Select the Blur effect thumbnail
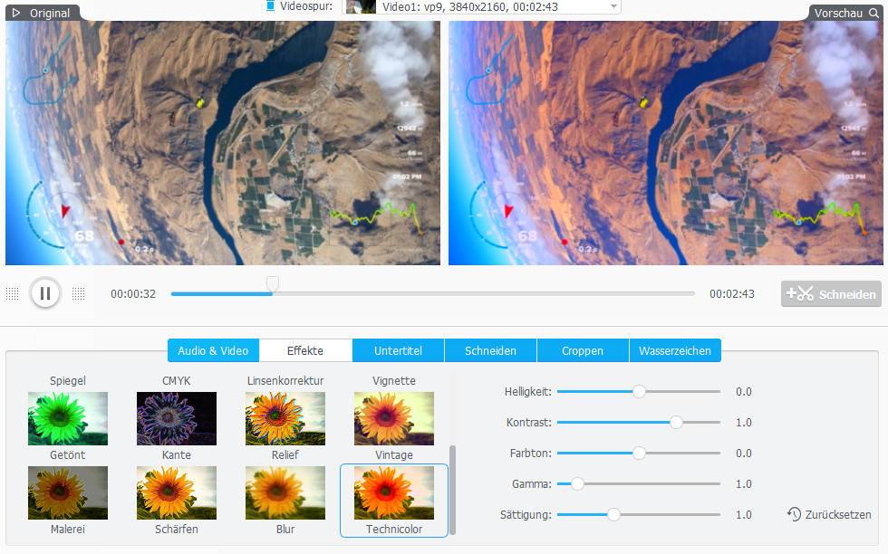The height and width of the screenshot is (554, 888). [x=285, y=492]
